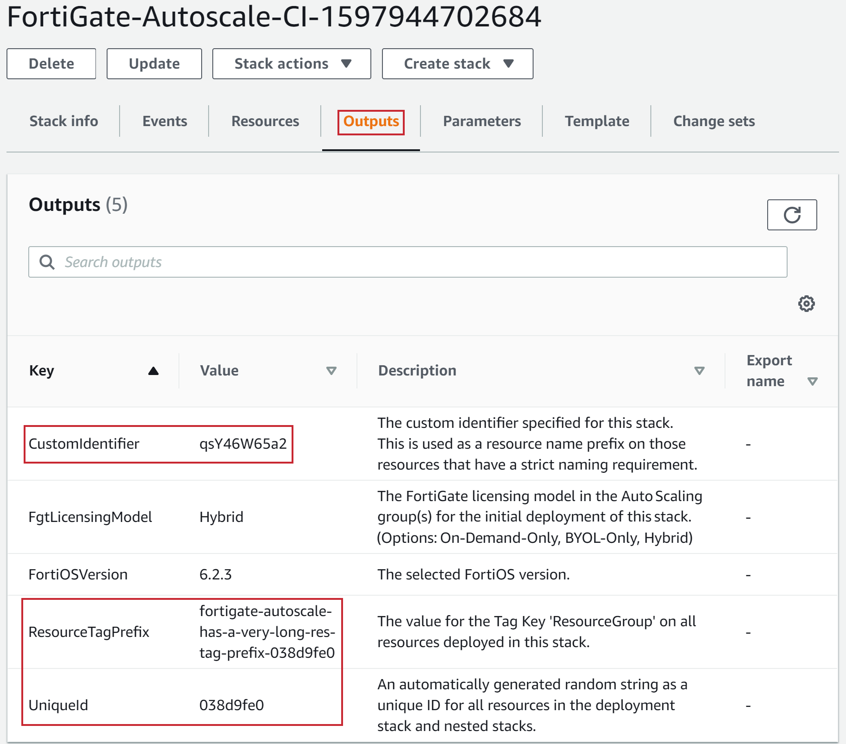Image resolution: width=846 pixels, height=744 pixels.
Task: Switch to the Template tab
Action: (x=597, y=121)
